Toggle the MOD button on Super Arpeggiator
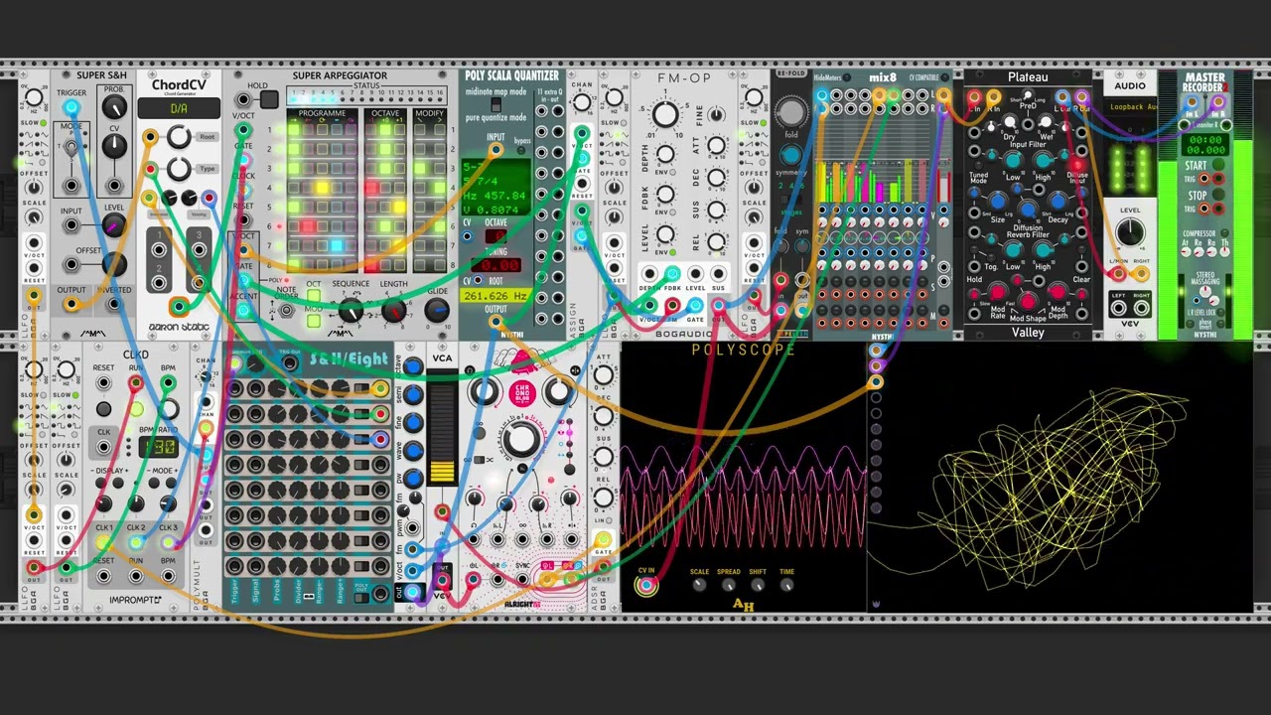Image resolution: width=1271 pixels, height=715 pixels. tap(313, 320)
